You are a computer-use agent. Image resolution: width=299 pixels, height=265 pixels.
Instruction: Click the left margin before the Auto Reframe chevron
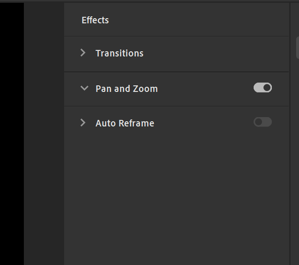tap(72, 123)
